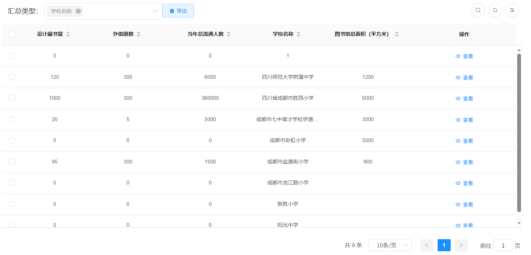Image resolution: width=531 pixels, height=255 pixels.
Task: Click the table vertical scrollbar
Action: pyautogui.click(x=519, y=132)
